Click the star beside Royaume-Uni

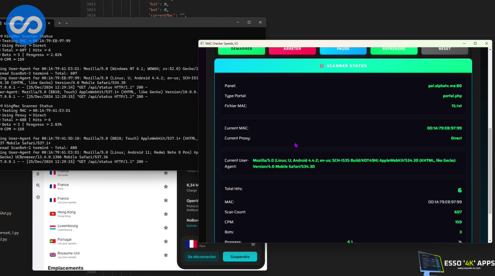pyautogui.click(x=166, y=255)
